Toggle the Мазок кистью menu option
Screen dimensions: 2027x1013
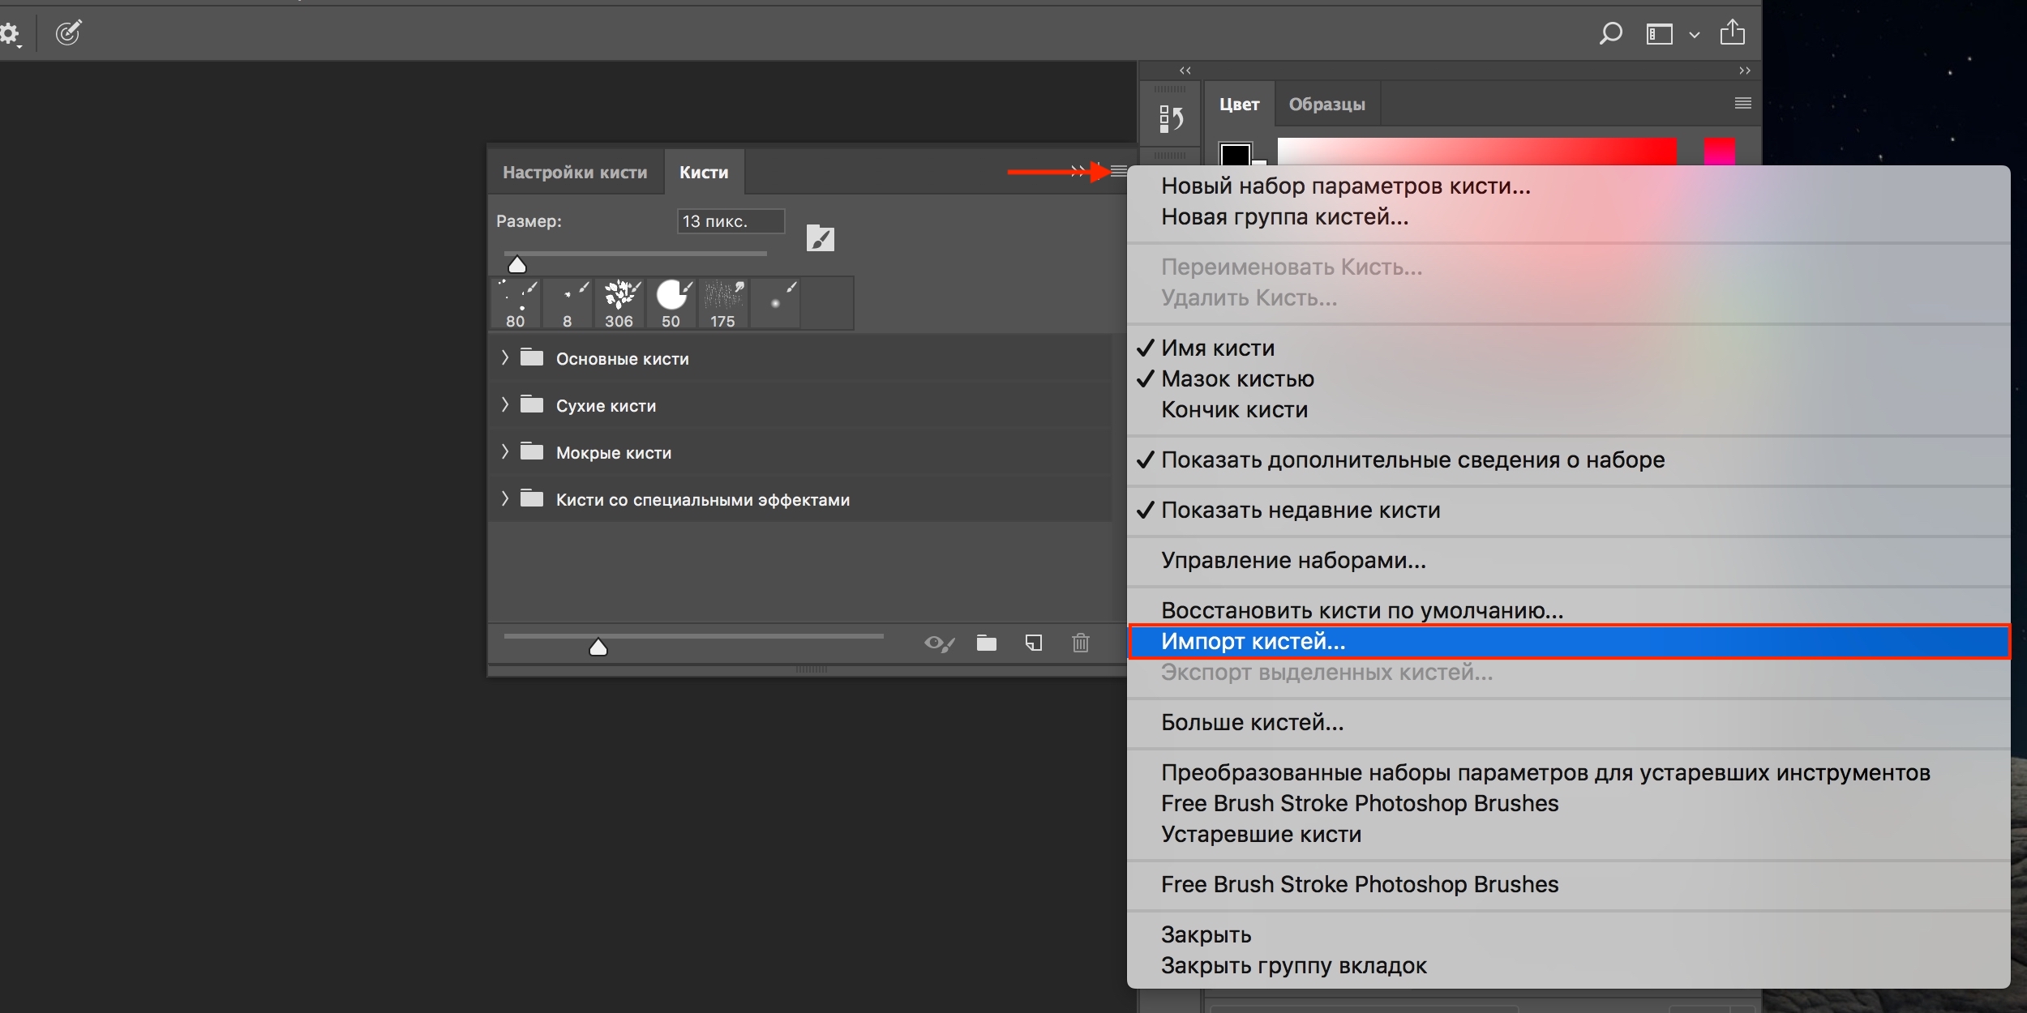pos(1236,379)
